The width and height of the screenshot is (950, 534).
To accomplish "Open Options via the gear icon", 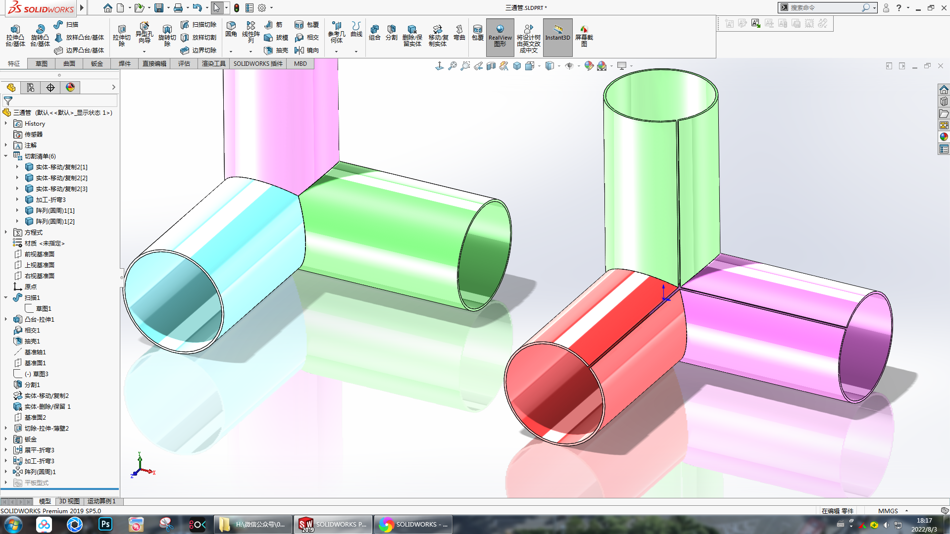I will 262,8.
